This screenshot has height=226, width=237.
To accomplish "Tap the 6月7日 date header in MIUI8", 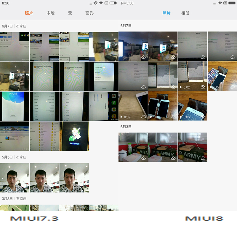I will click(x=126, y=26).
